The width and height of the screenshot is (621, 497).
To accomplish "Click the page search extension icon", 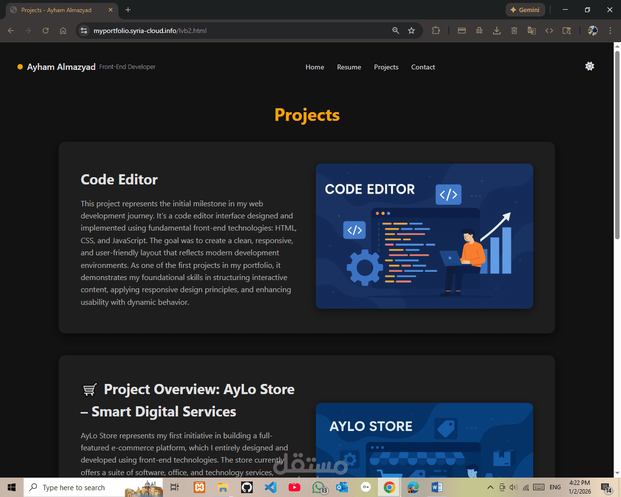I will click(567, 31).
